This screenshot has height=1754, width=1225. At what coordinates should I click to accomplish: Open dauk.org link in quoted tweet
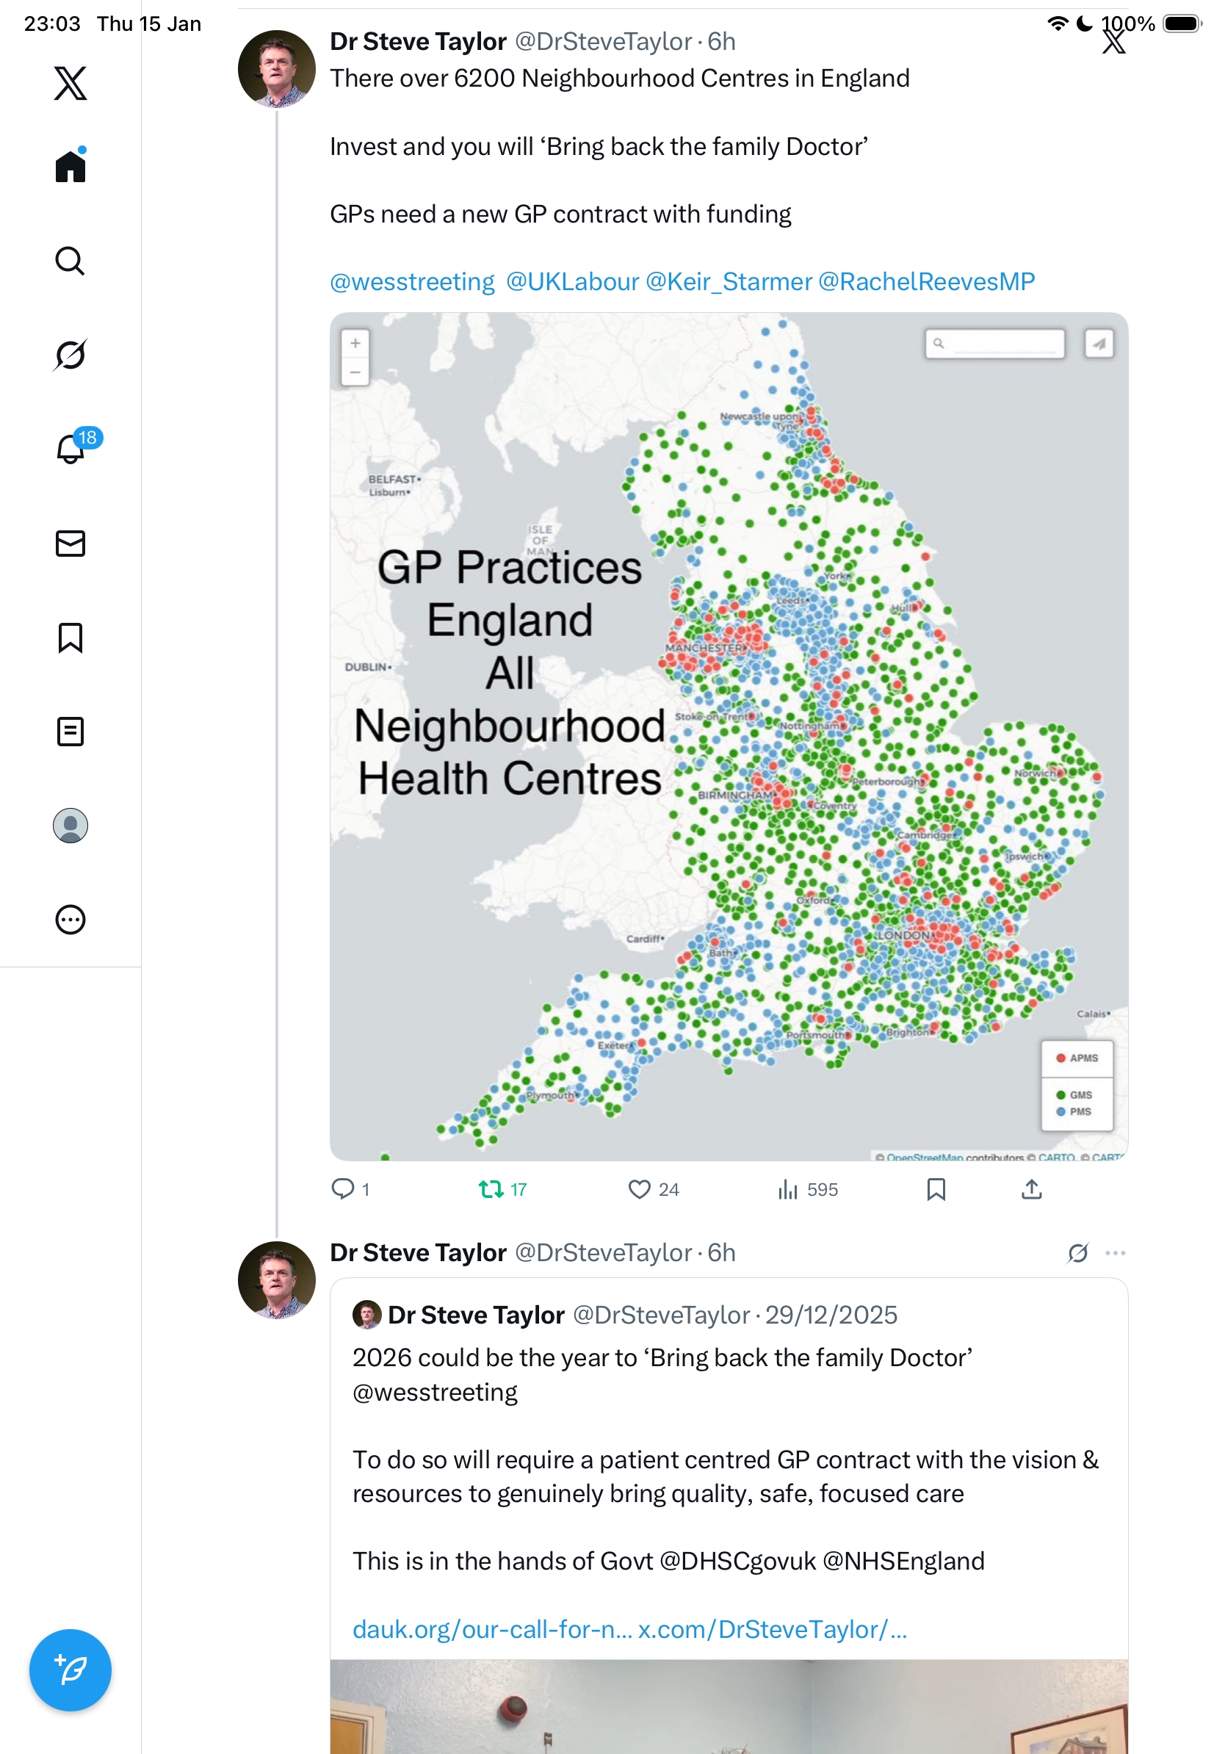coord(492,1628)
